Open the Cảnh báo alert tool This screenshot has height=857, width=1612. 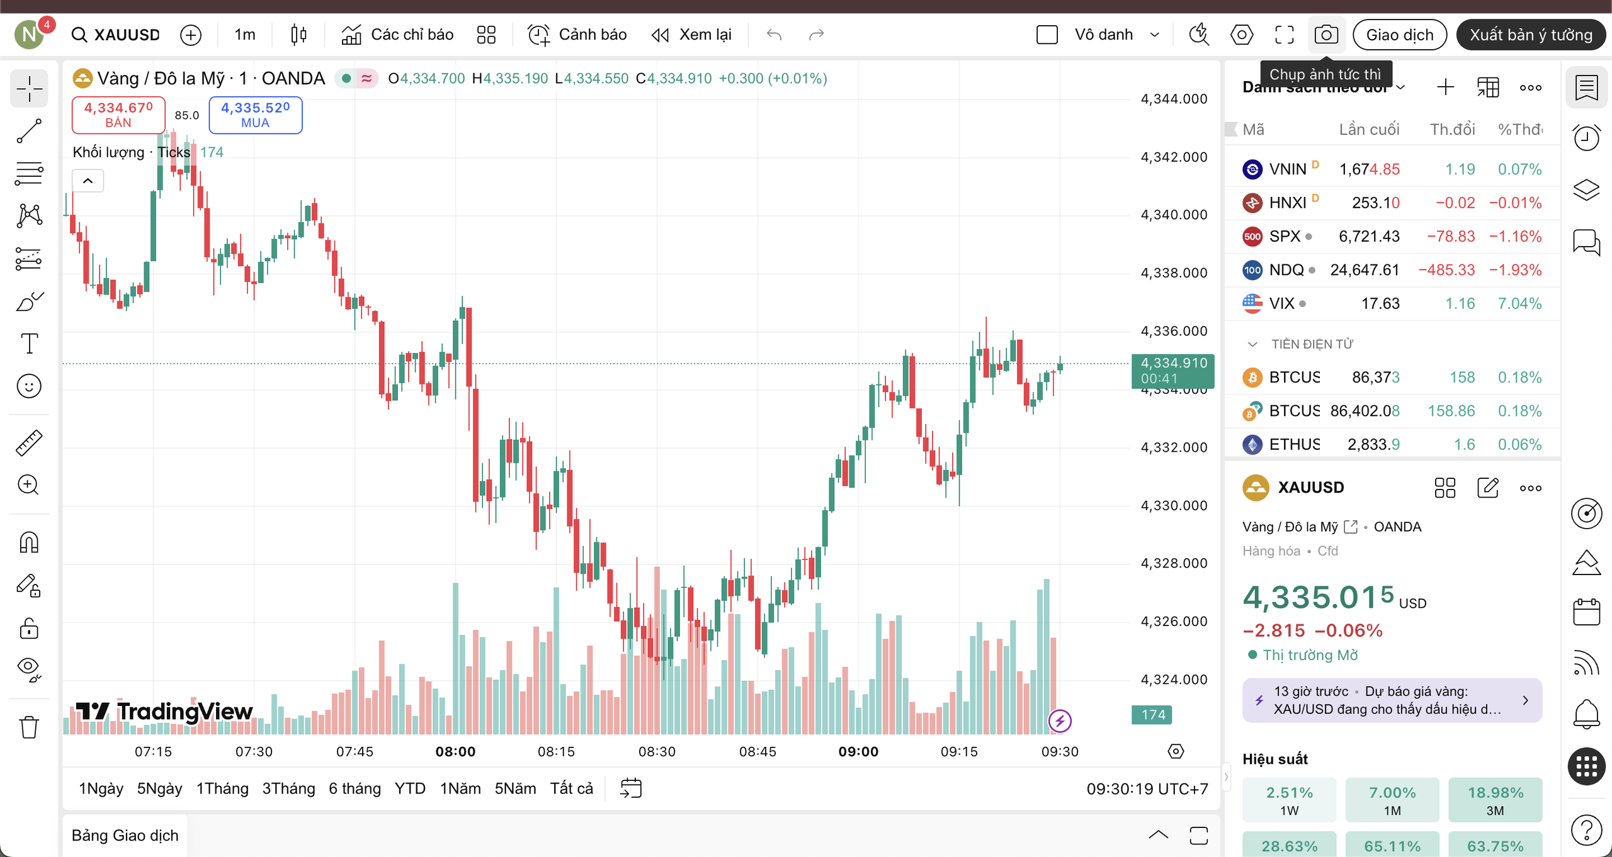pyautogui.click(x=577, y=35)
